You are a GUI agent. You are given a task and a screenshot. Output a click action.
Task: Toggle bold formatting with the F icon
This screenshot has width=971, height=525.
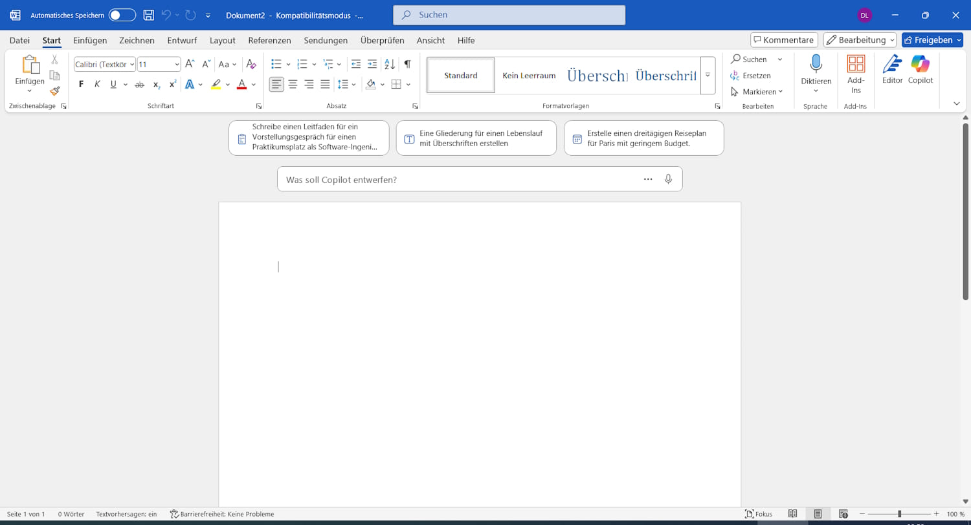(81, 84)
